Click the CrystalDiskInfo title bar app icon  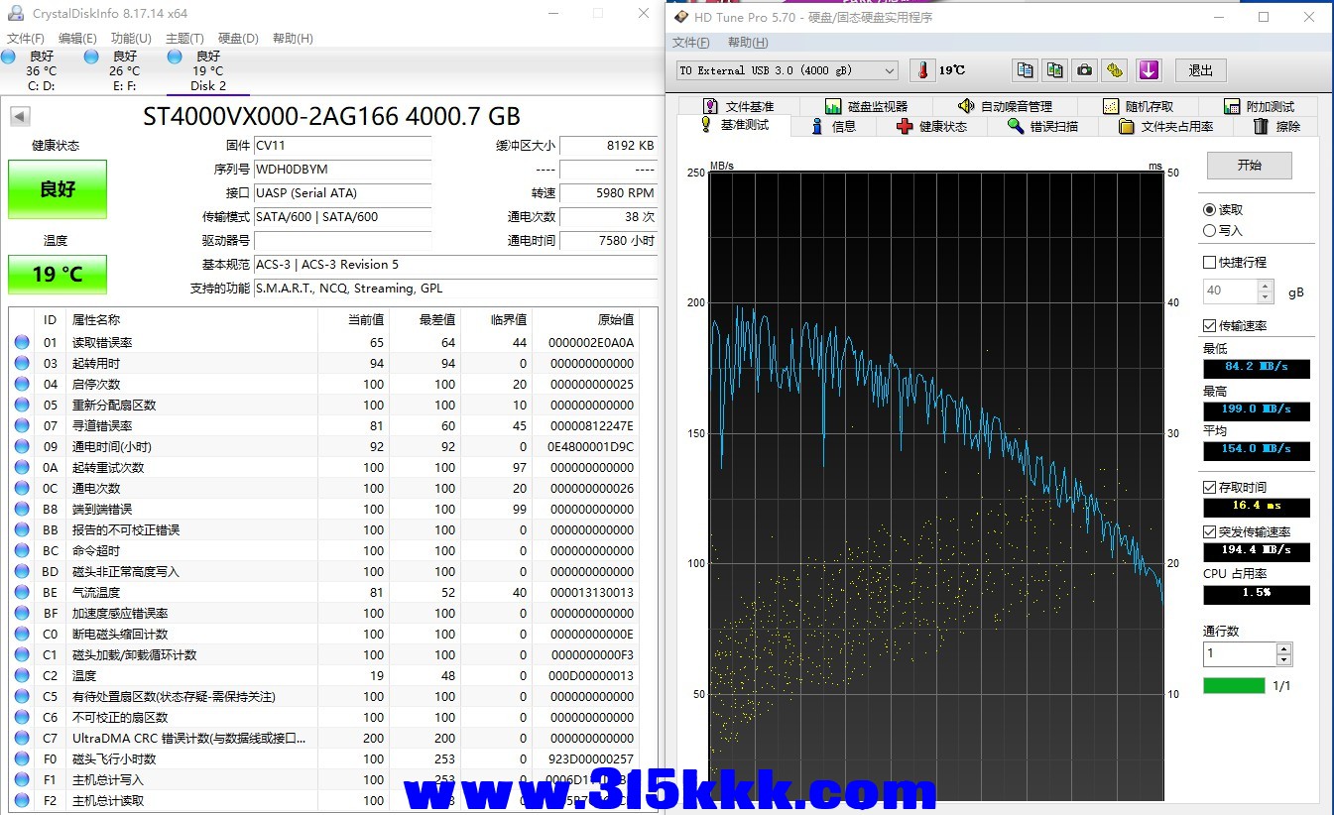16,14
